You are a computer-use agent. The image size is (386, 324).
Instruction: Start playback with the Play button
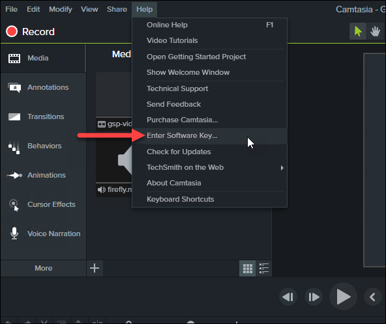(x=343, y=297)
